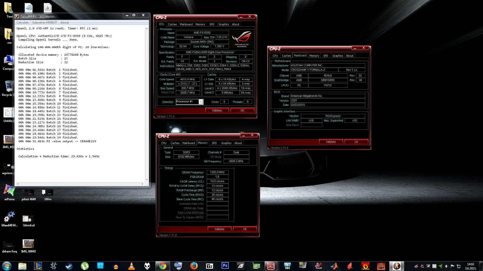Expand Processor #1 selection dropdown
This screenshot has width=483, height=271.
pos(201,102)
